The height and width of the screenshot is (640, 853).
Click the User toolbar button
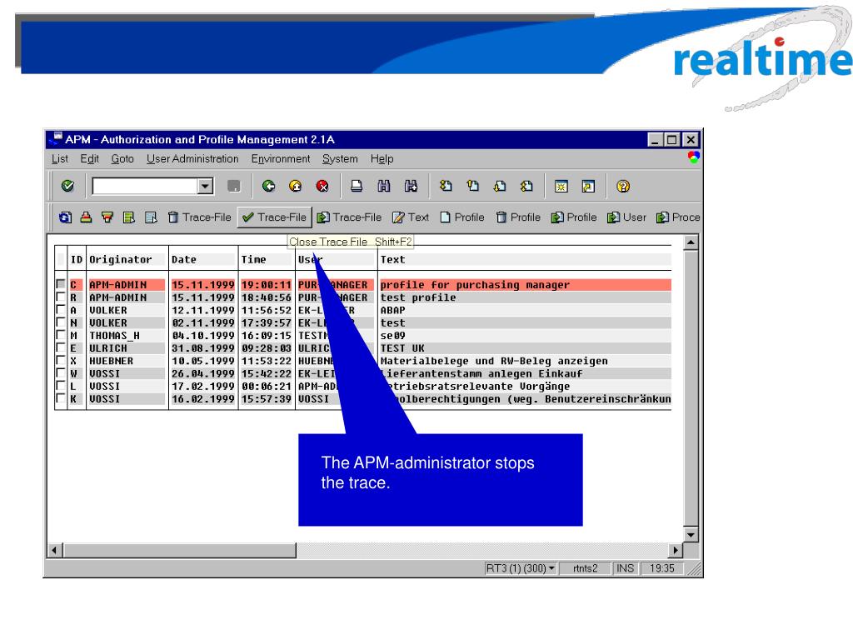click(x=626, y=217)
